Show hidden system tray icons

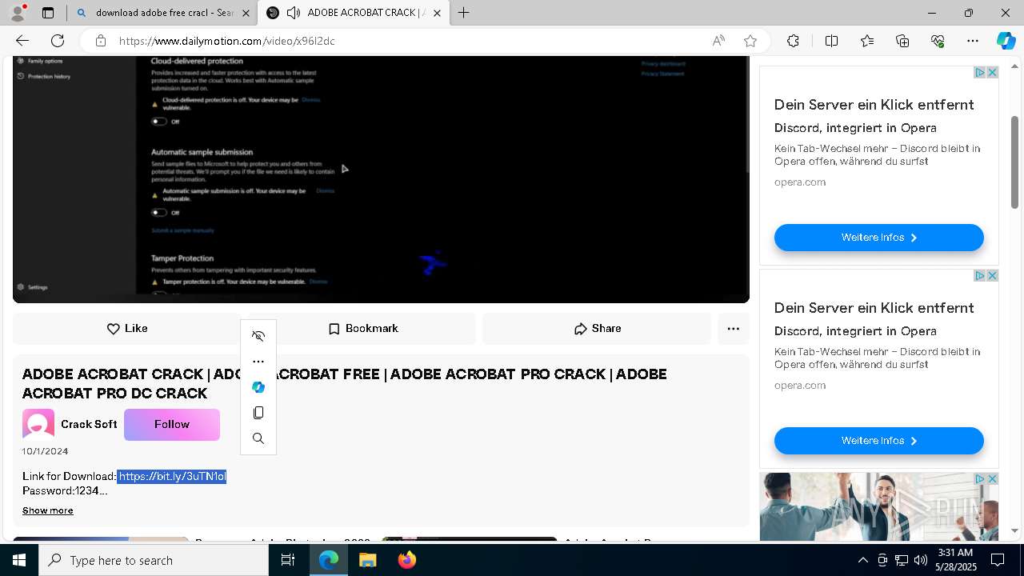[862, 560]
